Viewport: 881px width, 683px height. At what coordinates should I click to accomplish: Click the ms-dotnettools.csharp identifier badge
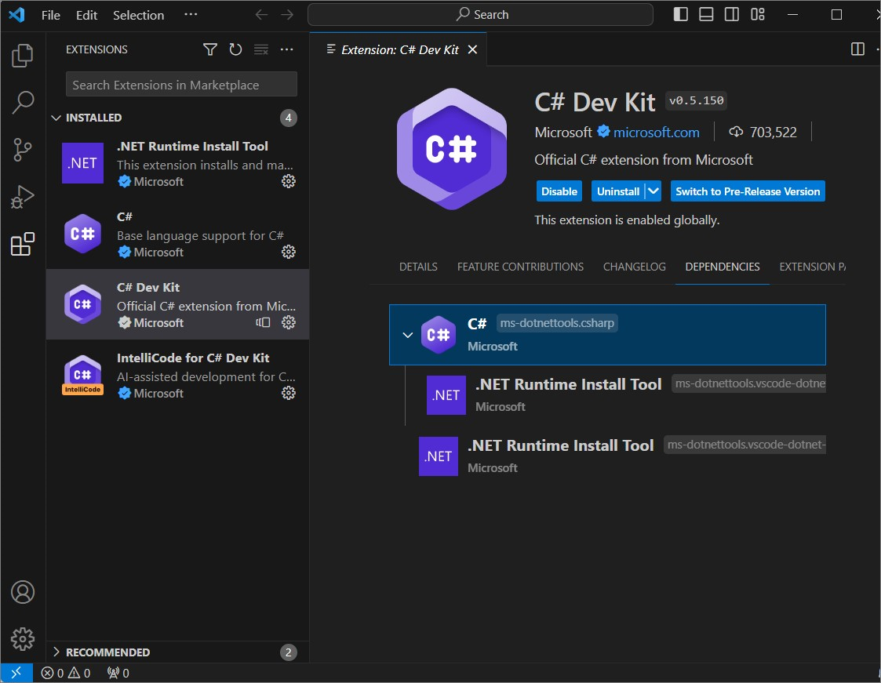tap(557, 323)
